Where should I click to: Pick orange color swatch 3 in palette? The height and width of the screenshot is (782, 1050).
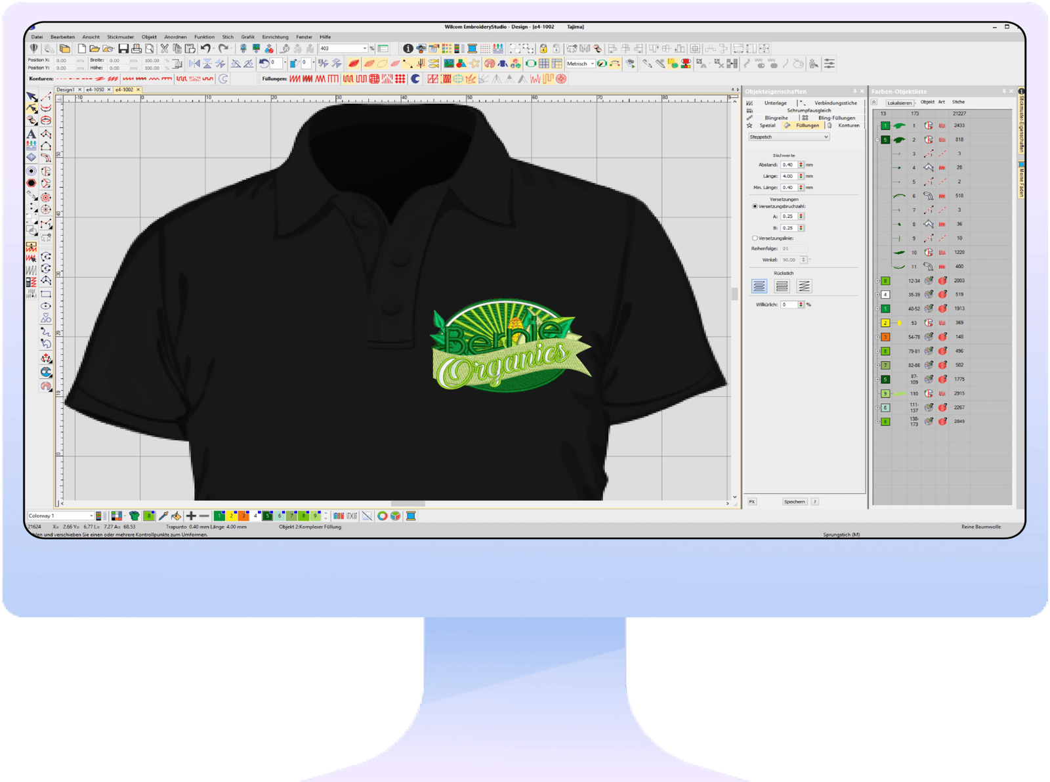243,516
